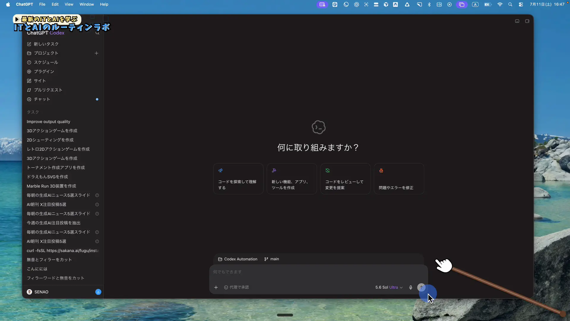Open the Apple menu
The image size is (570, 321).
pyautogui.click(x=8, y=4)
